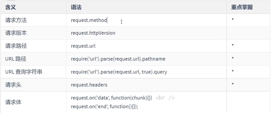The width and height of the screenshot is (271, 113).
Task: Click the gray <br /> tag text
Action: pyautogui.click(x=165, y=98)
